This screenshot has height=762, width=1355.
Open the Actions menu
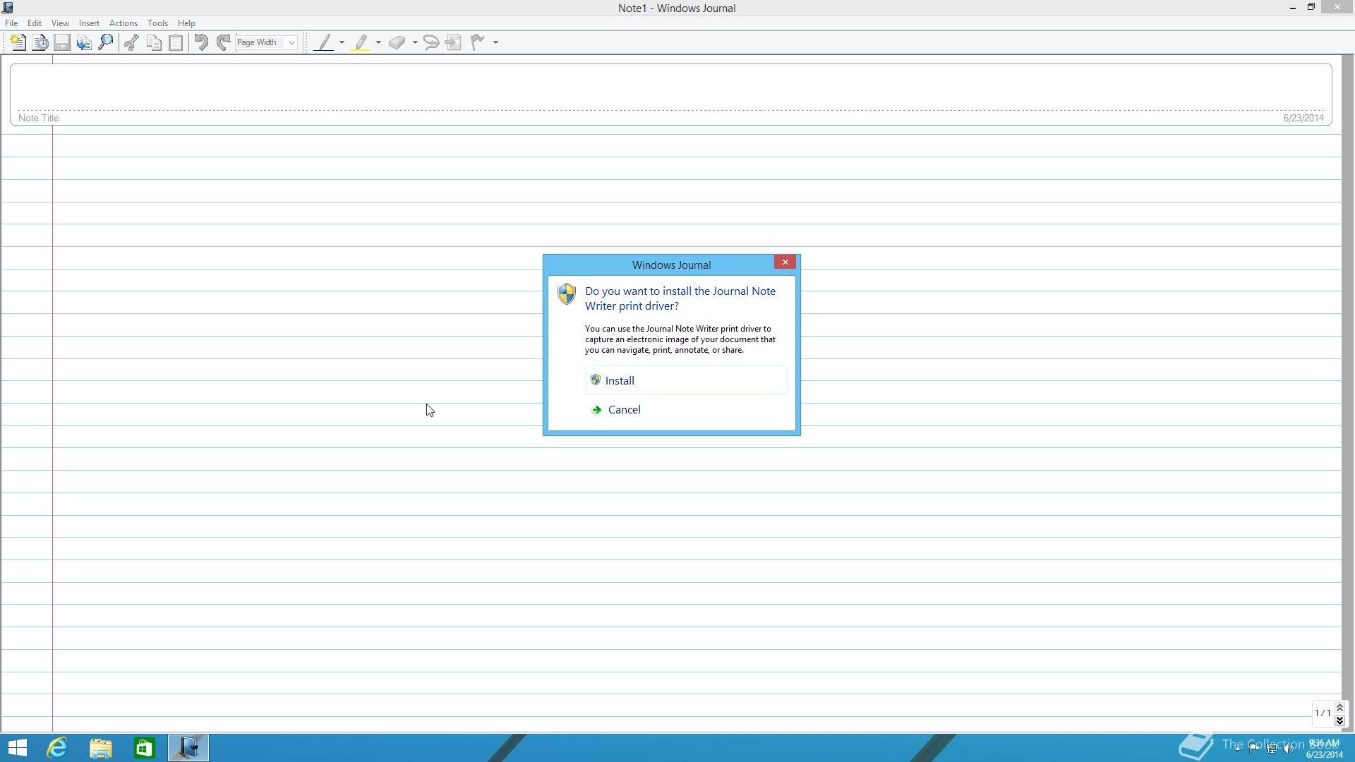(123, 23)
